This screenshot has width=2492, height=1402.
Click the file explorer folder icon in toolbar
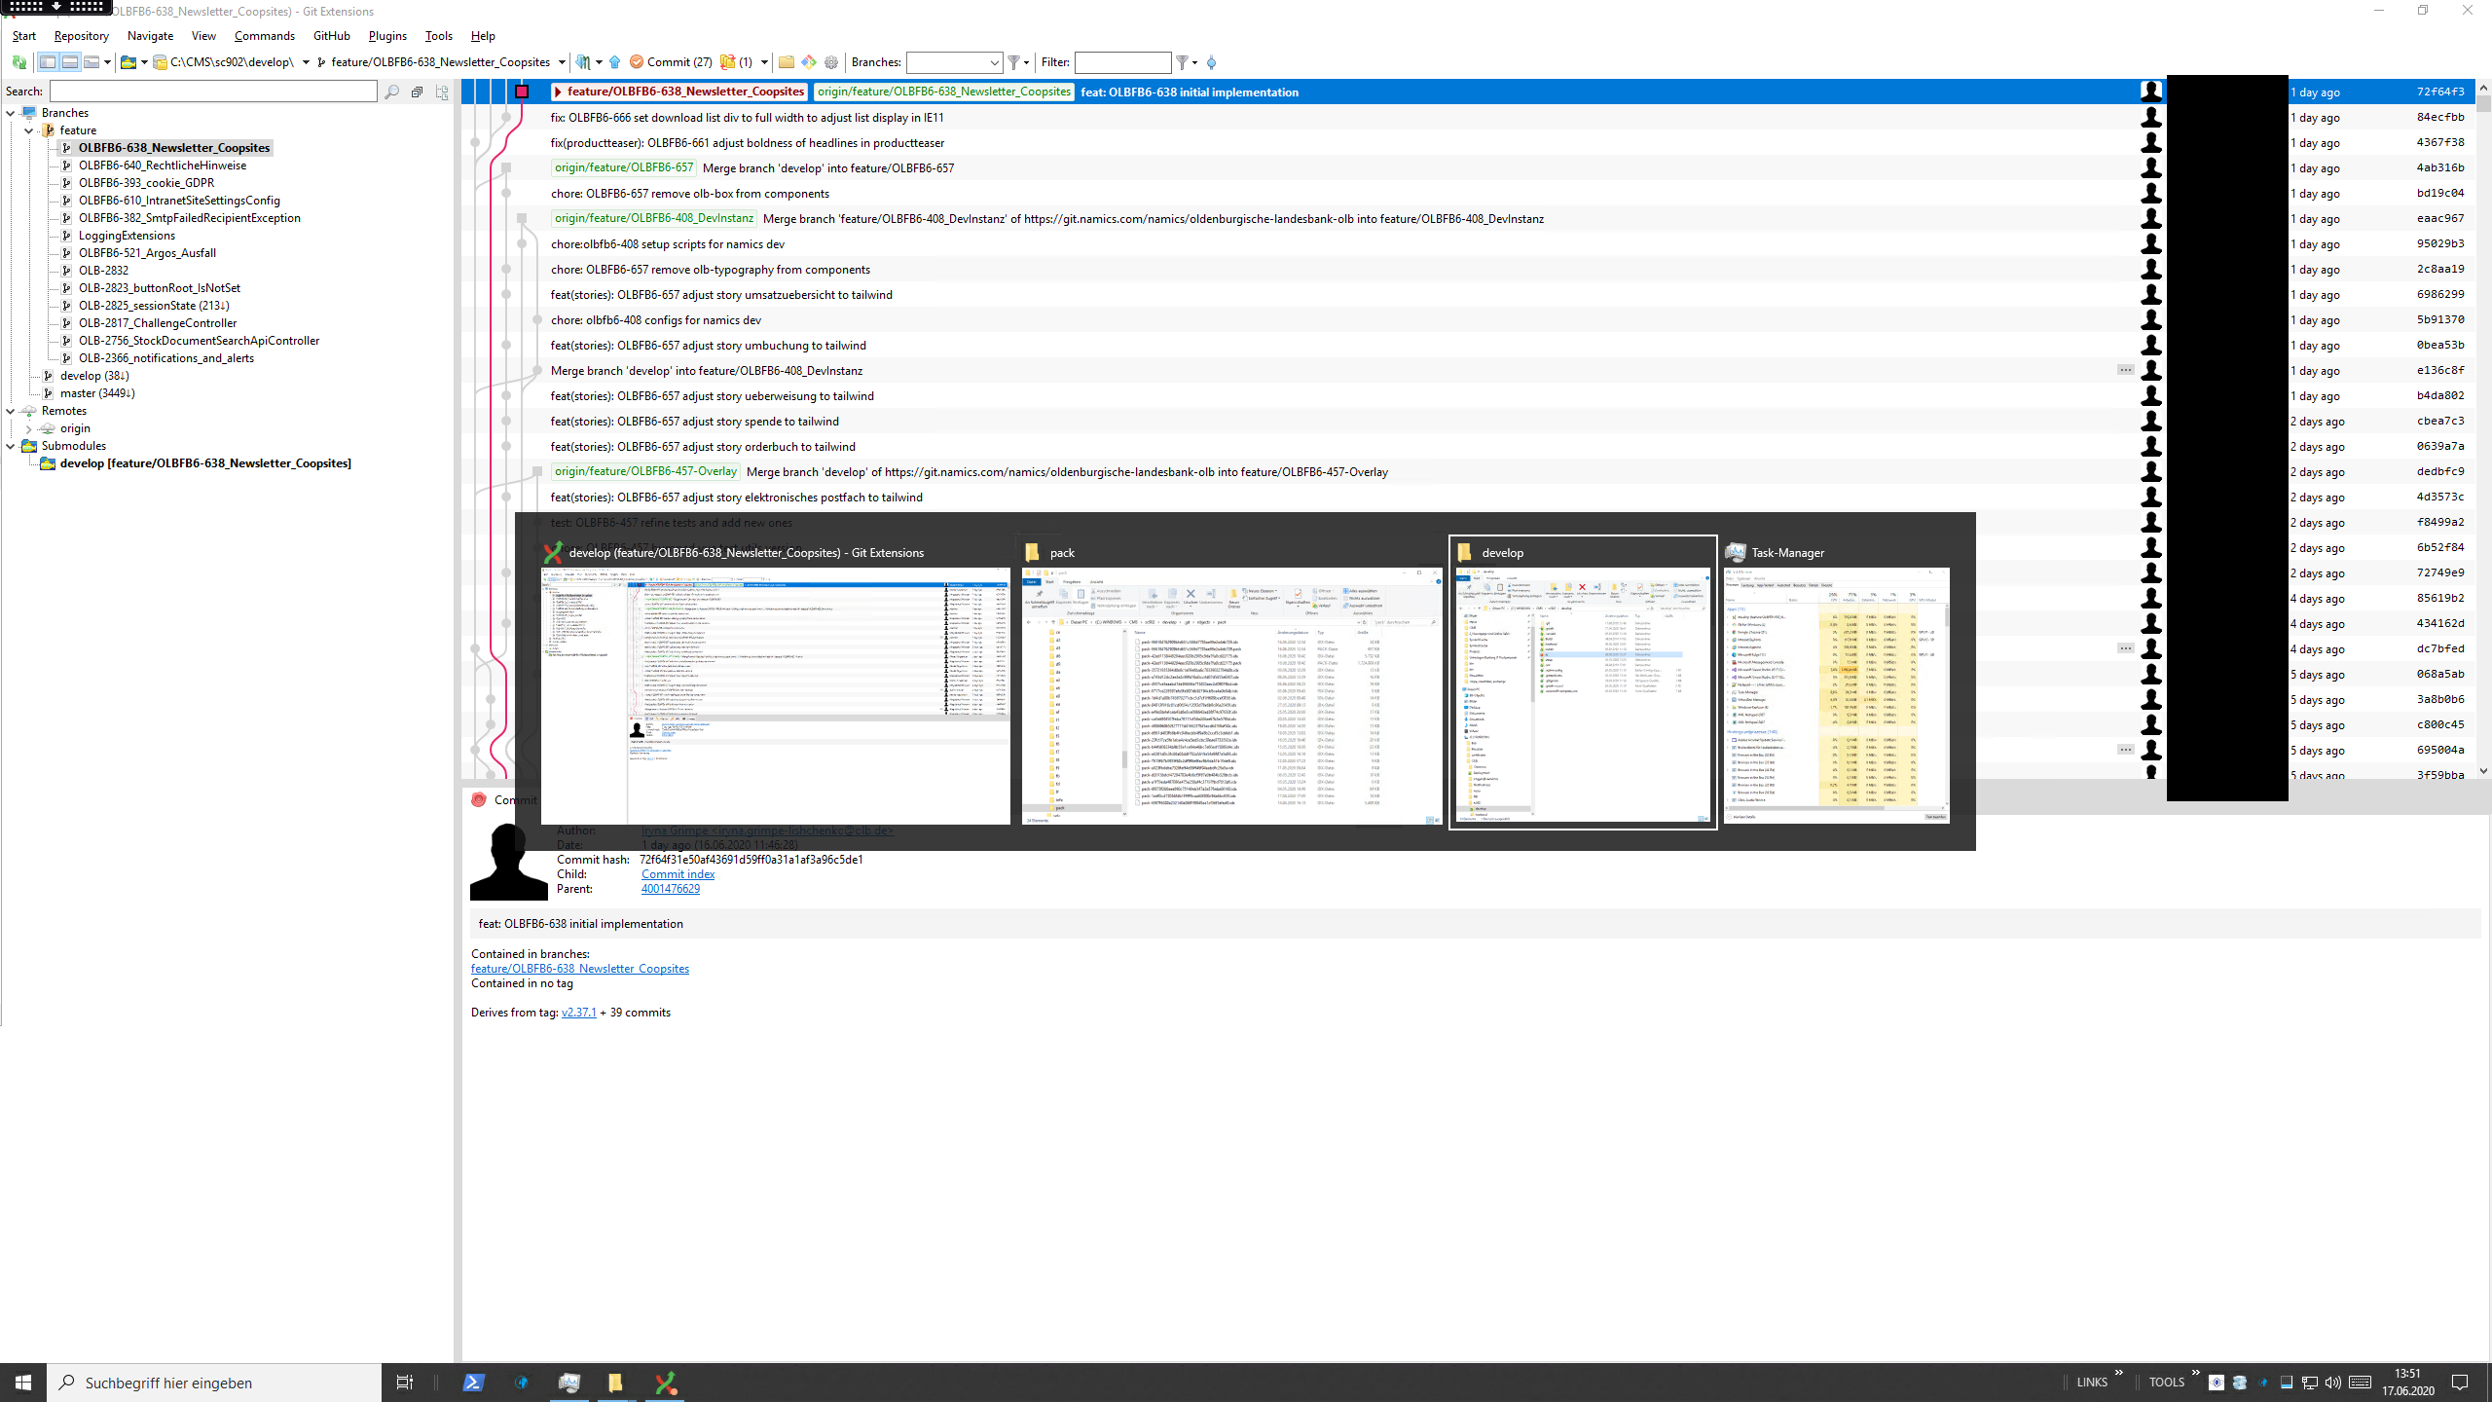click(786, 62)
